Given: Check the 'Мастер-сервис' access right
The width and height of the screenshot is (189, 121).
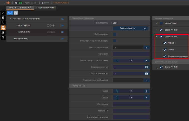Looking at the screenshot, I should click(x=161, y=23).
